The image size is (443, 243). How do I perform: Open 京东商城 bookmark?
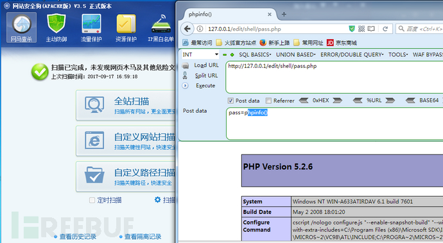coord(342,42)
